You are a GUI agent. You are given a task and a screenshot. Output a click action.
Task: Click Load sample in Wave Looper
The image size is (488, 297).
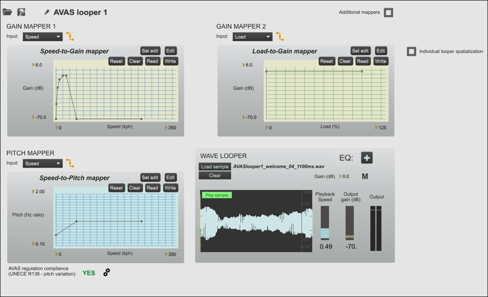[215, 167]
